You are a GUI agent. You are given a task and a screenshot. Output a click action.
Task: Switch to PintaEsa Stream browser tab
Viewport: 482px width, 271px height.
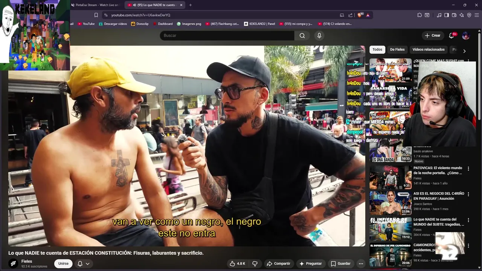pos(97,5)
